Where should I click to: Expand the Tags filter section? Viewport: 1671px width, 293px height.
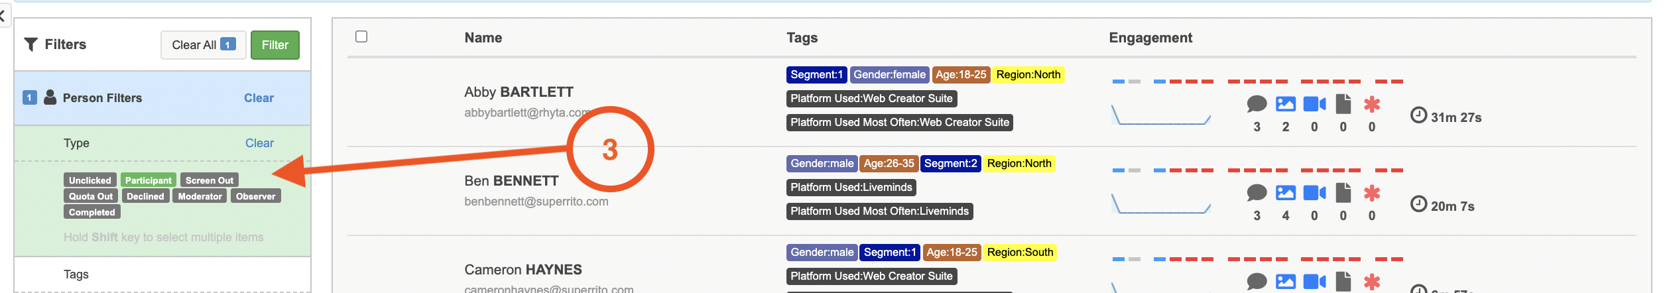pos(76,274)
